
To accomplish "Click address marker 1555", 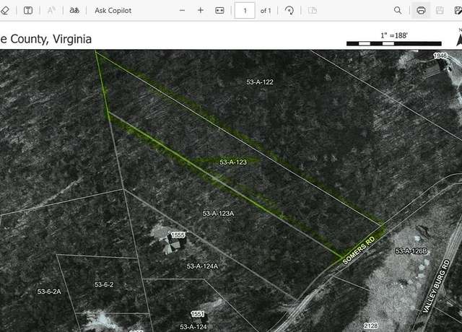I will click(178, 235).
